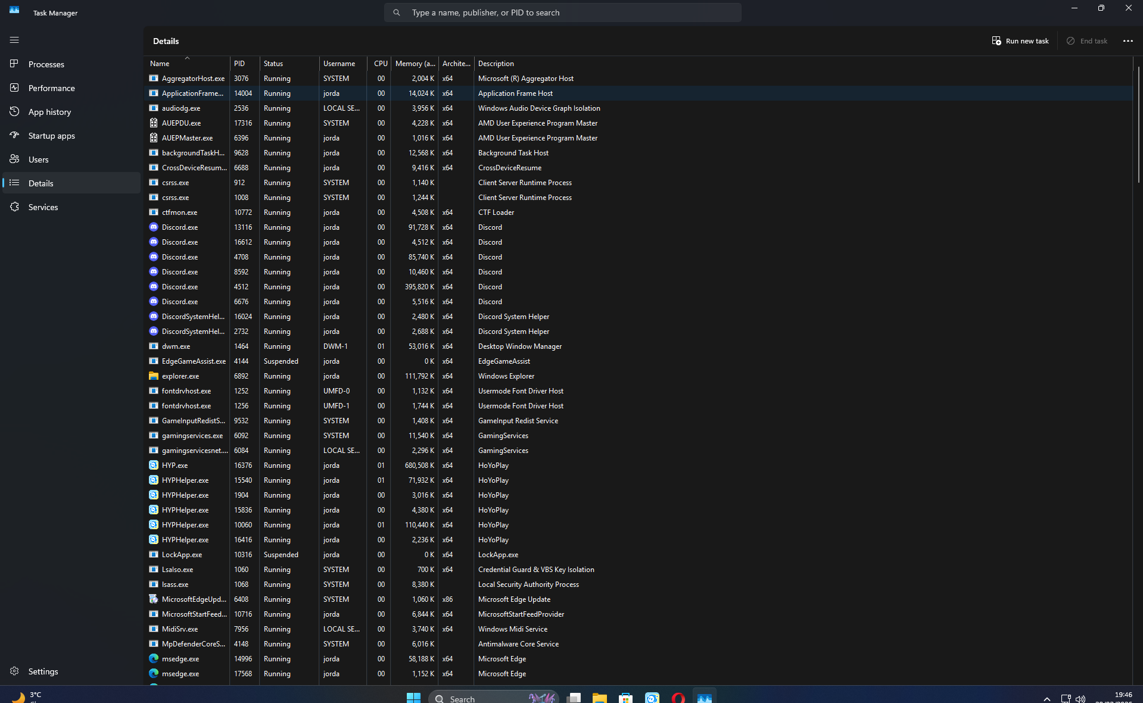Click the explorer.exe folder icon
Screen dimensions: 1143x703
154,376
